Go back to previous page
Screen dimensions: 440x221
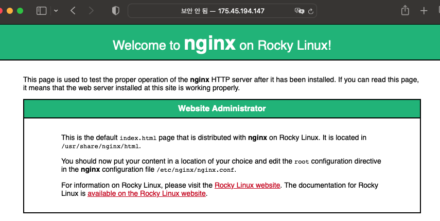(x=73, y=11)
